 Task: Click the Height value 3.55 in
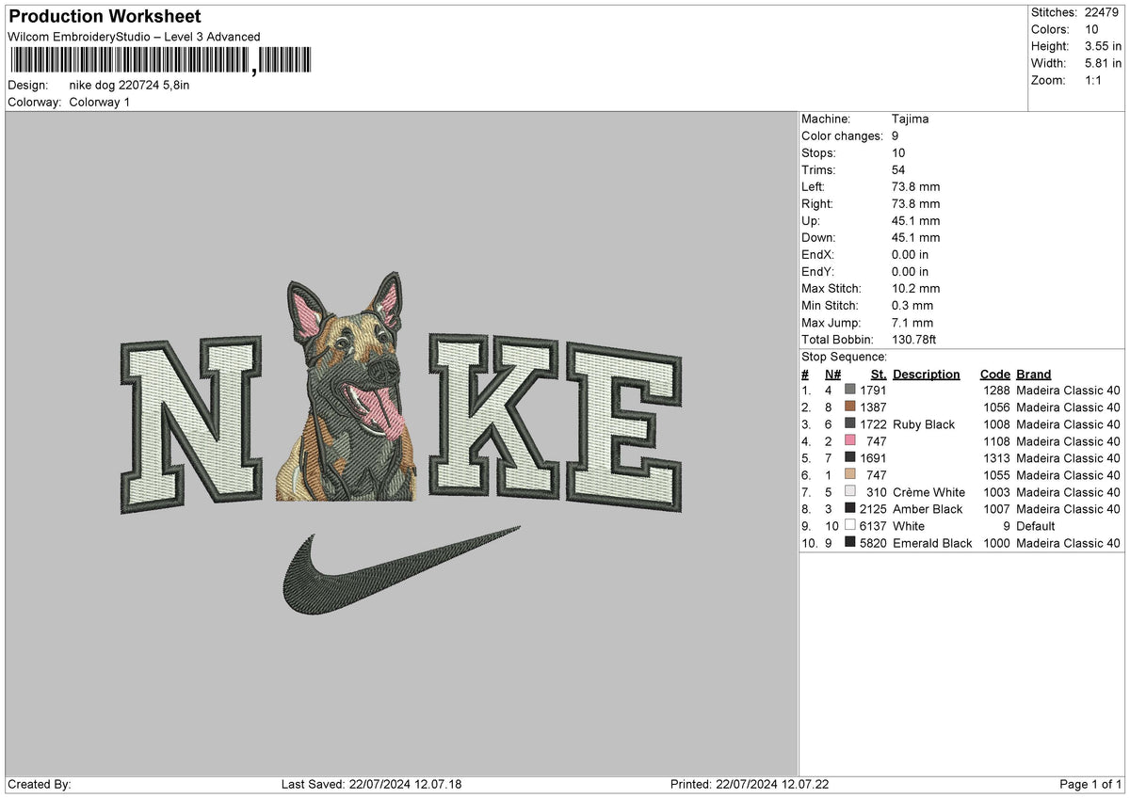(x=1103, y=46)
